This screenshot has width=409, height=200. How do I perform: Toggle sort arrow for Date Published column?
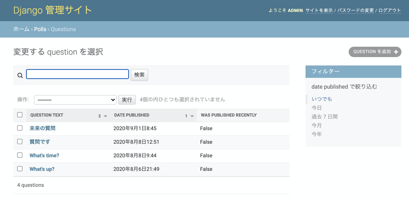pyautogui.click(x=192, y=116)
